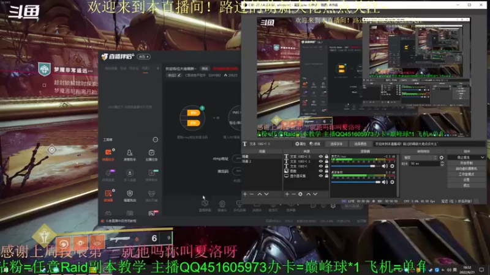Click the taskbar clock showing 18:52
Screen dimensions: 490x275
(468, 269)
